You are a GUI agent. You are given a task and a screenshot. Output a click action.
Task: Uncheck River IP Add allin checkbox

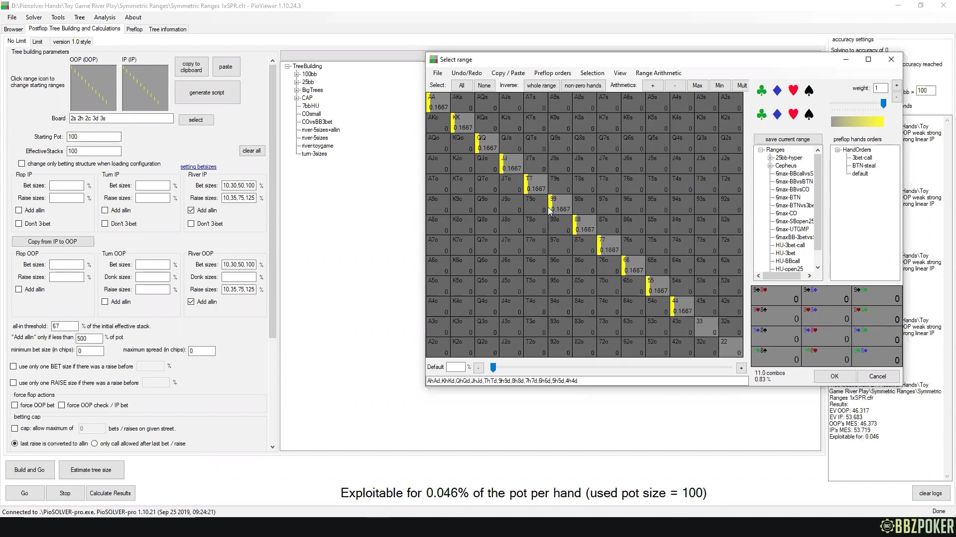(191, 210)
